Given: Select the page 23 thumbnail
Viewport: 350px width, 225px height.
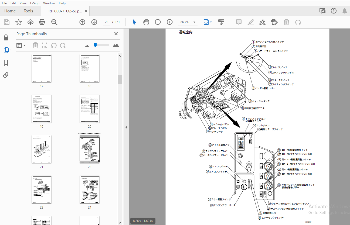Looking at the screenshot, I should tap(42, 190).
